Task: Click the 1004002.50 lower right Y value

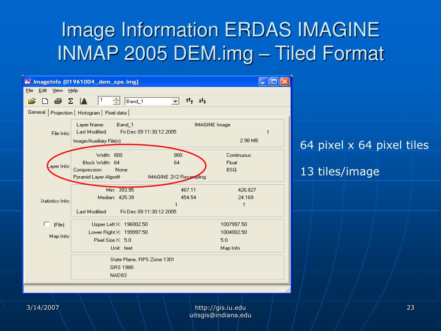Action: (234, 232)
